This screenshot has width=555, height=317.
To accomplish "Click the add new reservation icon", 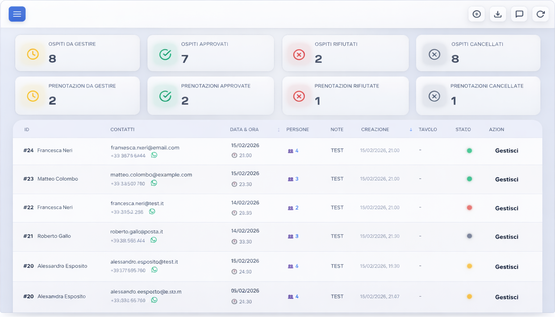I will 476,14.
